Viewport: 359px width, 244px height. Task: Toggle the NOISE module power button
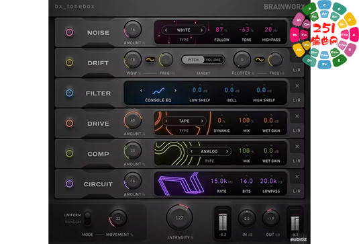coord(69,32)
